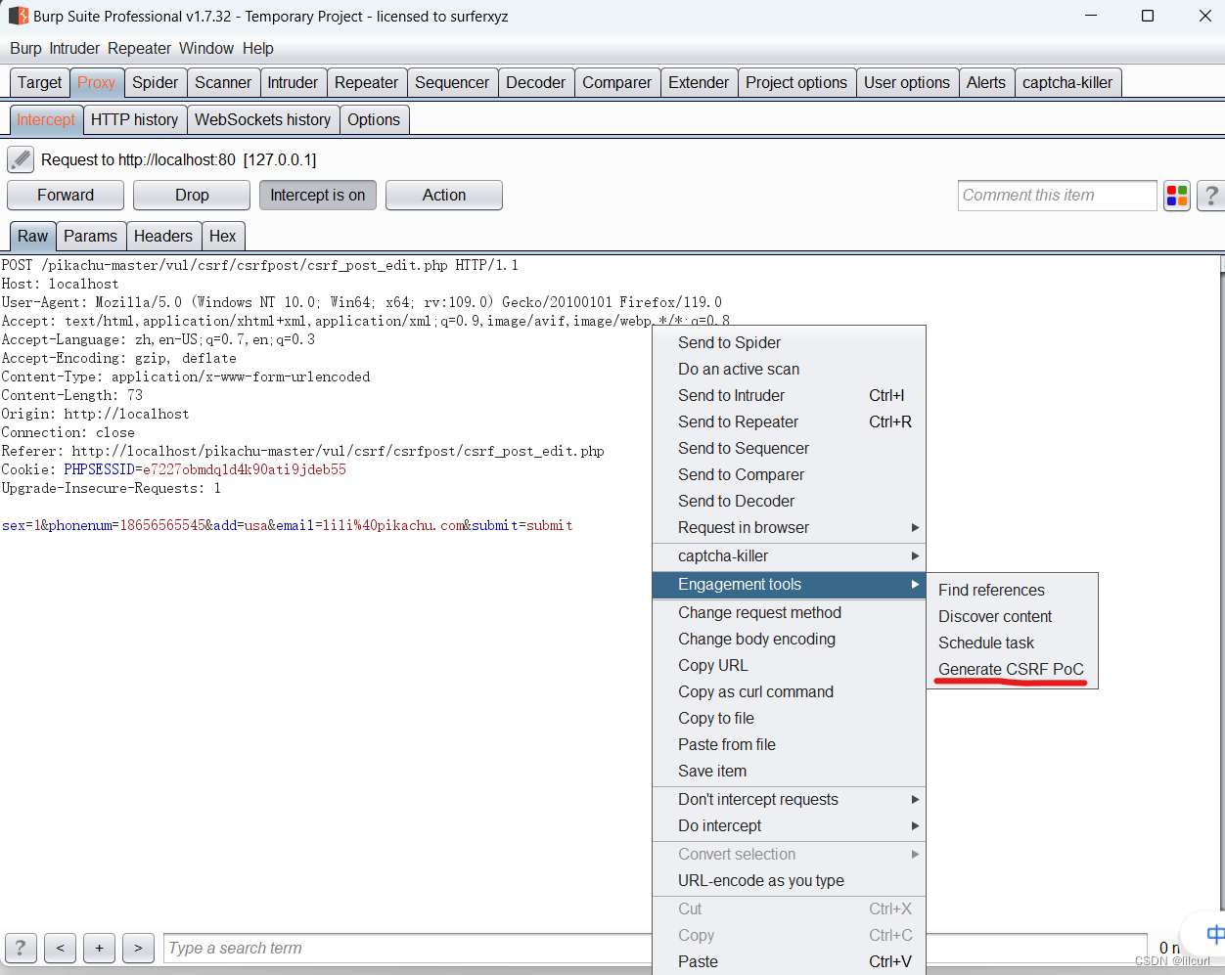Go to previous search match
The width and height of the screenshot is (1225, 975).
coord(60,948)
